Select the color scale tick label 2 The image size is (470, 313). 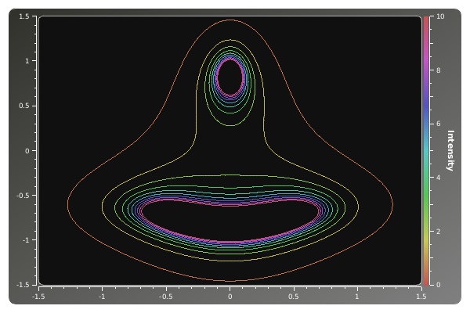[x=439, y=232]
